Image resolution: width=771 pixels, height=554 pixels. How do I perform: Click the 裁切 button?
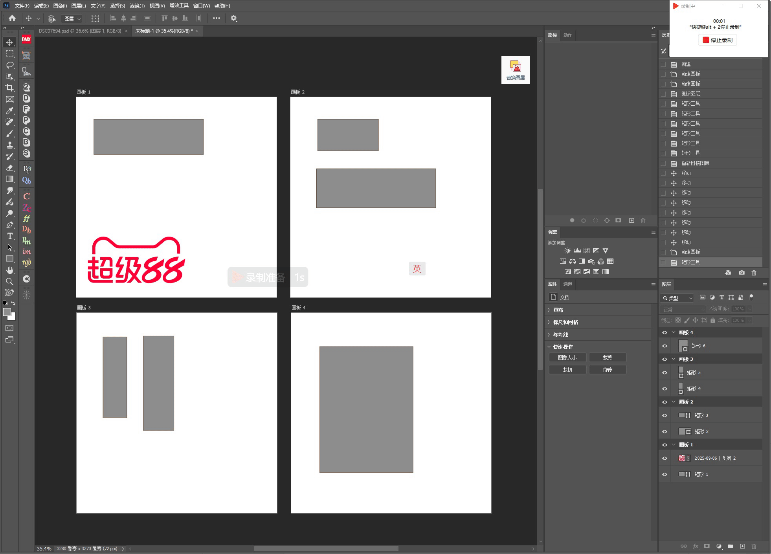567,370
